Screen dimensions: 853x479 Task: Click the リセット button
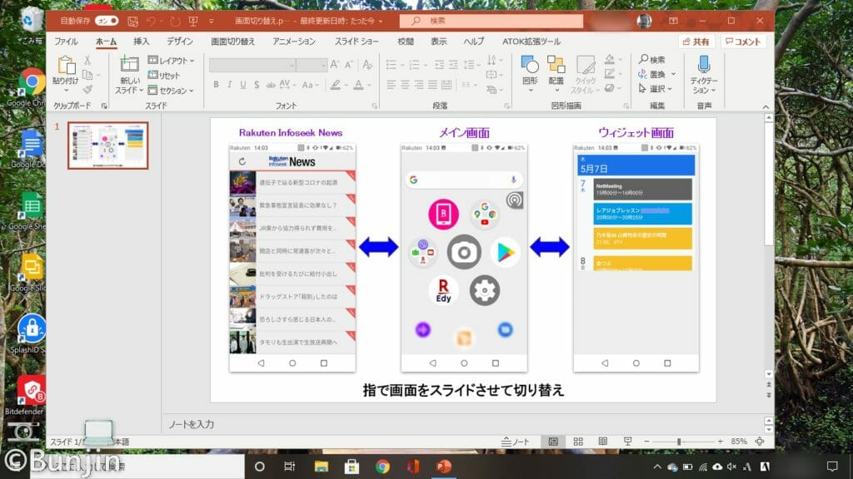[x=164, y=75]
